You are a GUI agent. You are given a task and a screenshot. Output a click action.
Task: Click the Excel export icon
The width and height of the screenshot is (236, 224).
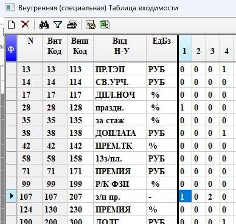[x=105, y=25]
